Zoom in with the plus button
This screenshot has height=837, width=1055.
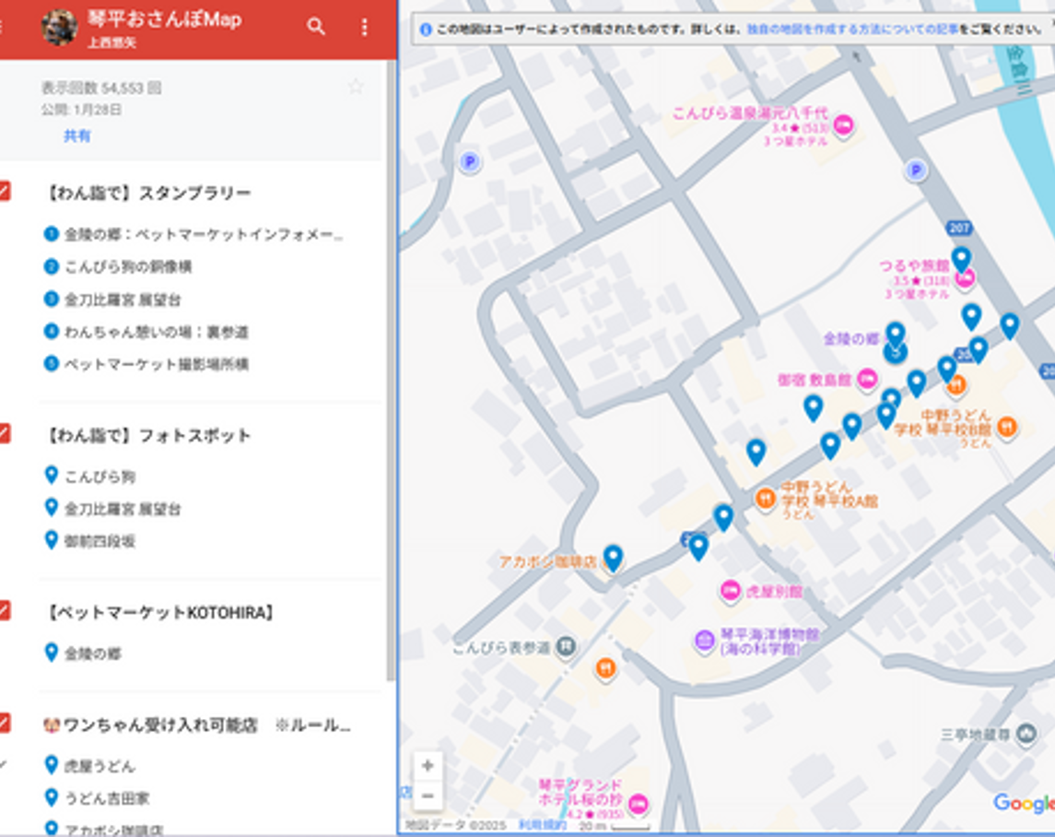click(428, 765)
